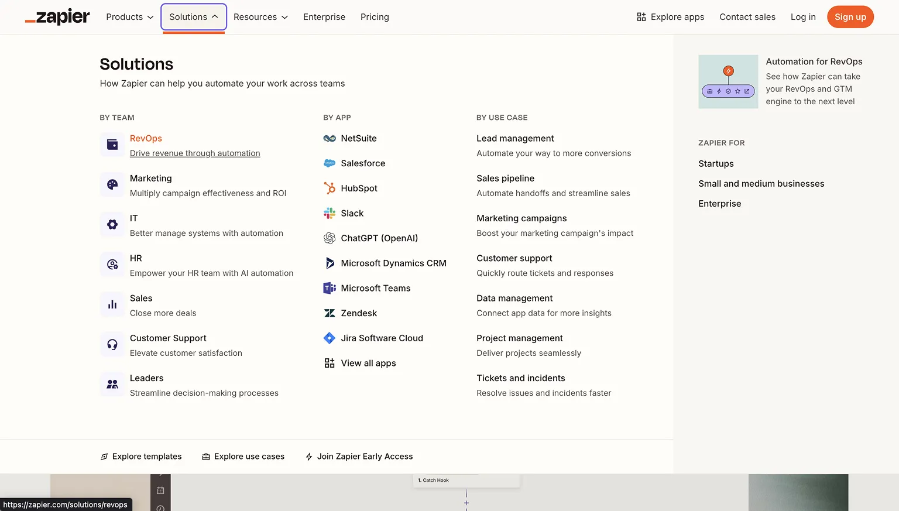899x511 pixels.
Task: Open the Leaders team link
Action: tap(146, 378)
